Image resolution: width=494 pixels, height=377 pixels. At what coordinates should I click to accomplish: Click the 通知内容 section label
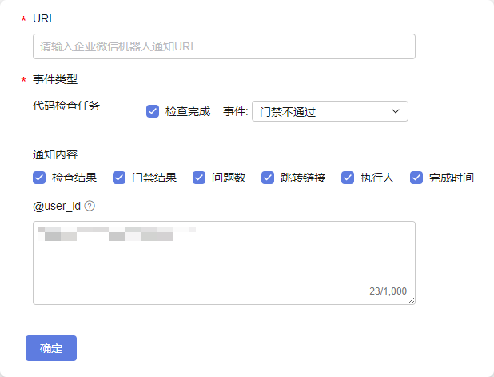point(55,154)
